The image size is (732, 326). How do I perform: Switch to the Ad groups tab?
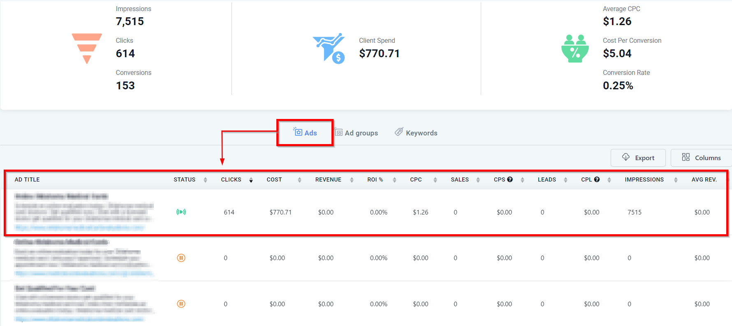click(x=356, y=133)
